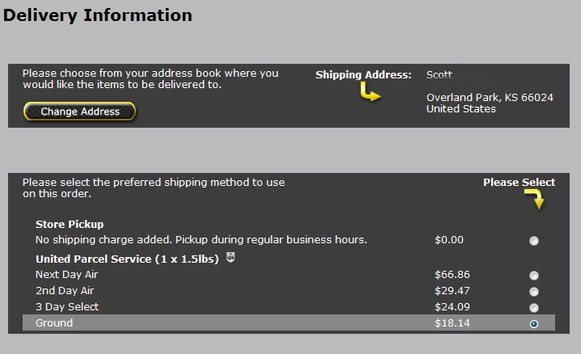
Task: Click the 2nd Day Air label
Action: coord(66,291)
